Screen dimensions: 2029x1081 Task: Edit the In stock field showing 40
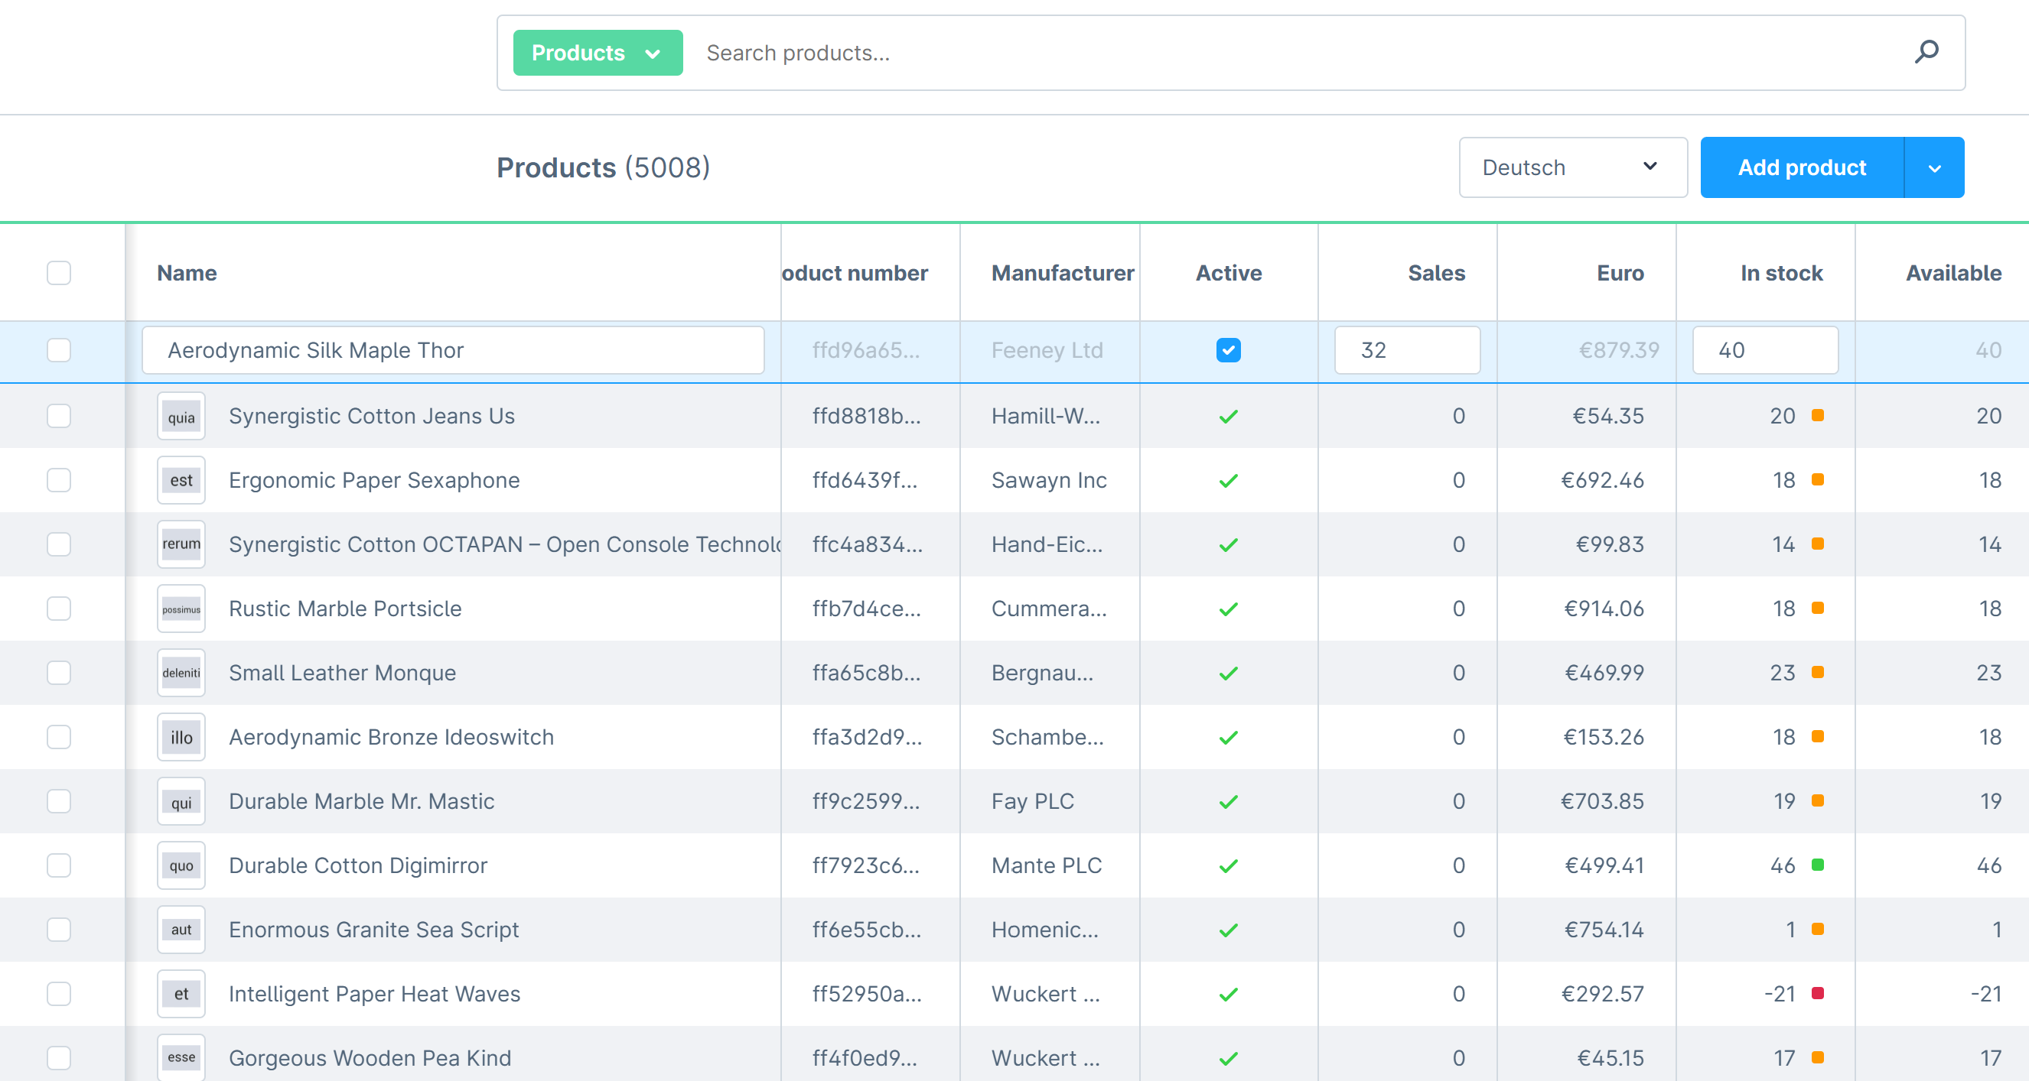1765,349
